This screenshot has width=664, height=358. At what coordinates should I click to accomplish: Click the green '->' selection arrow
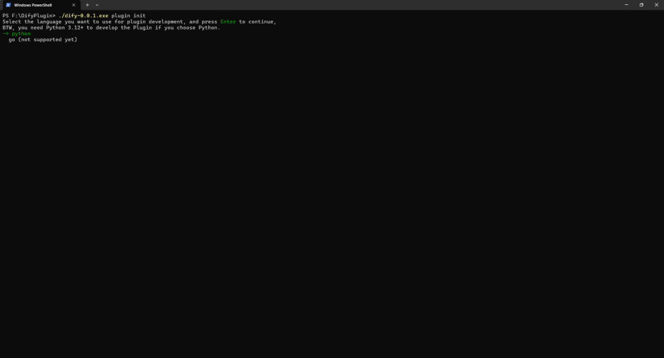[x=6, y=33]
